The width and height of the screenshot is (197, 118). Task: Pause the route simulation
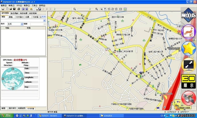50,9
